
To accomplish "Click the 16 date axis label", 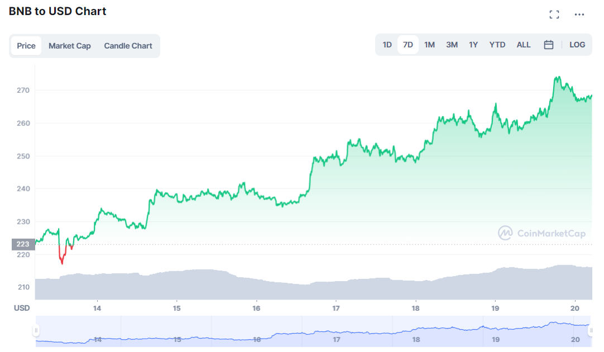I will [x=256, y=308].
